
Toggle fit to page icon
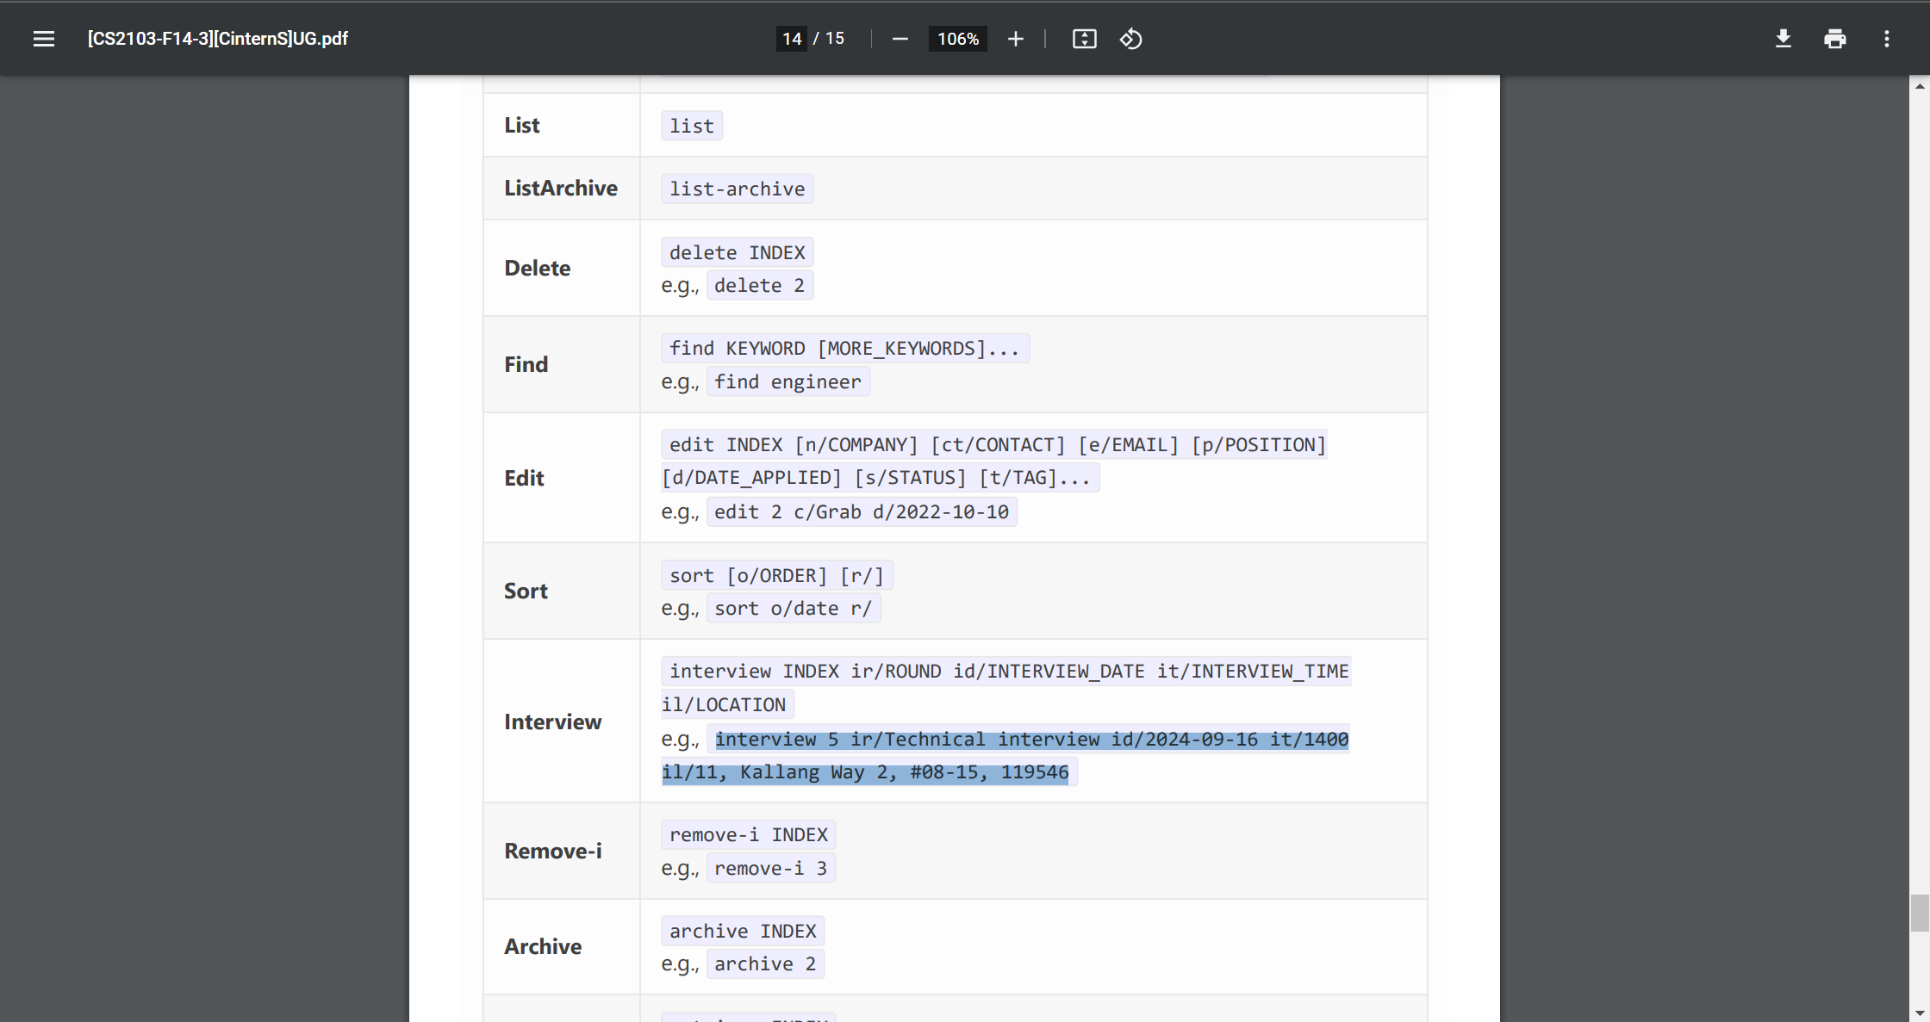pyautogui.click(x=1084, y=39)
